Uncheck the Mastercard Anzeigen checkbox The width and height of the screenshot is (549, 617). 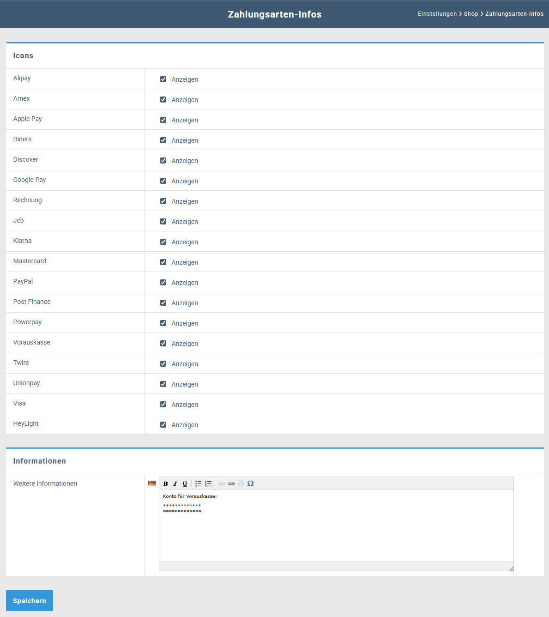pyautogui.click(x=163, y=262)
